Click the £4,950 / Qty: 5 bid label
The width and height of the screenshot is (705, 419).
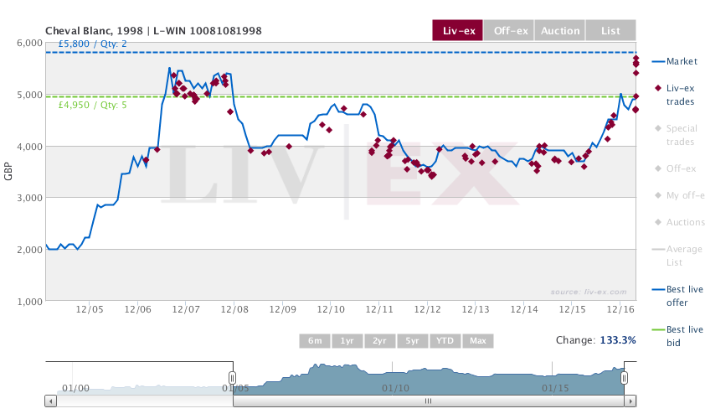pos(93,105)
